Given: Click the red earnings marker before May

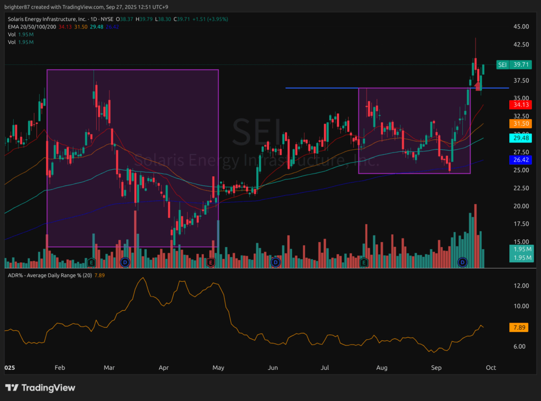Looking at the screenshot, I should [x=211, y=263].
